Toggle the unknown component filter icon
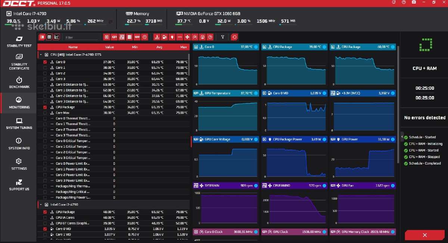Image resolution: width=448 pixels, height=243 pixels. pyautogui.click(x=145, y=37)
